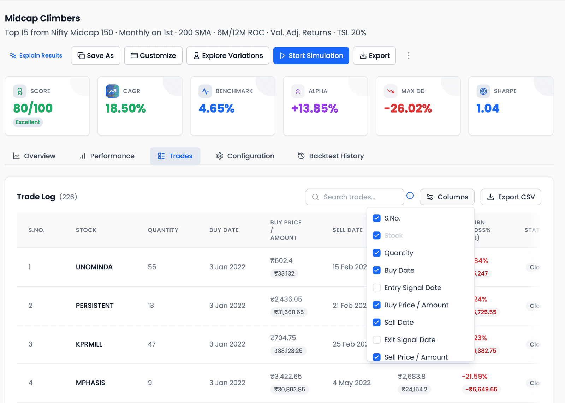This screenshot has width=565, height=403.
Task: Select the MPHASIS stock name
Action: [x=90, y=383]
